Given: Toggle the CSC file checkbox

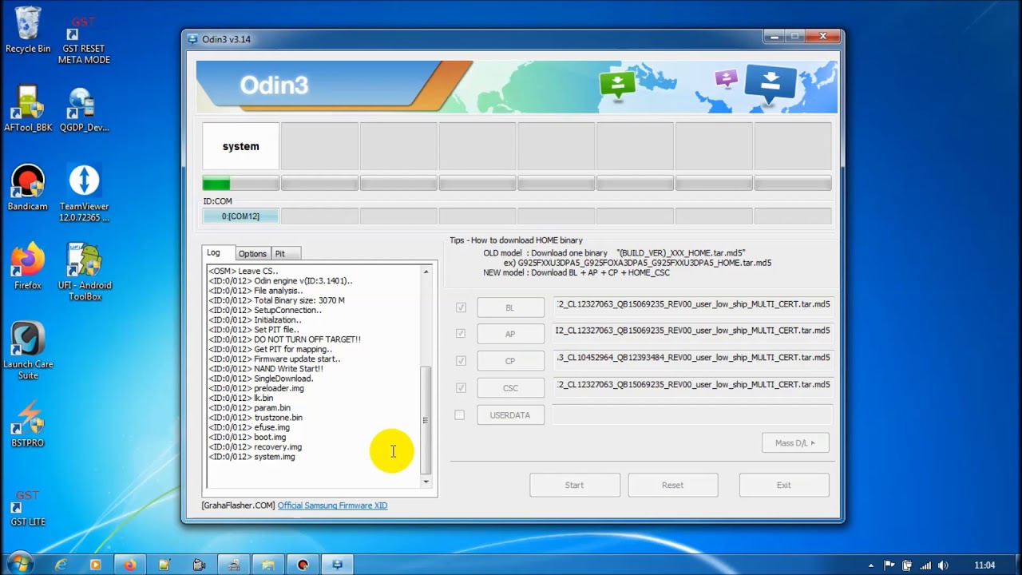Looking at the screenshot, I should point(461,388).
